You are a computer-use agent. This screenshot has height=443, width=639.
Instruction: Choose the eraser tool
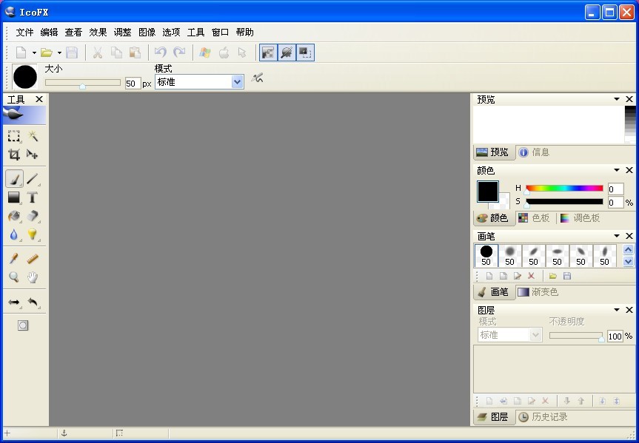coord(33,216)
